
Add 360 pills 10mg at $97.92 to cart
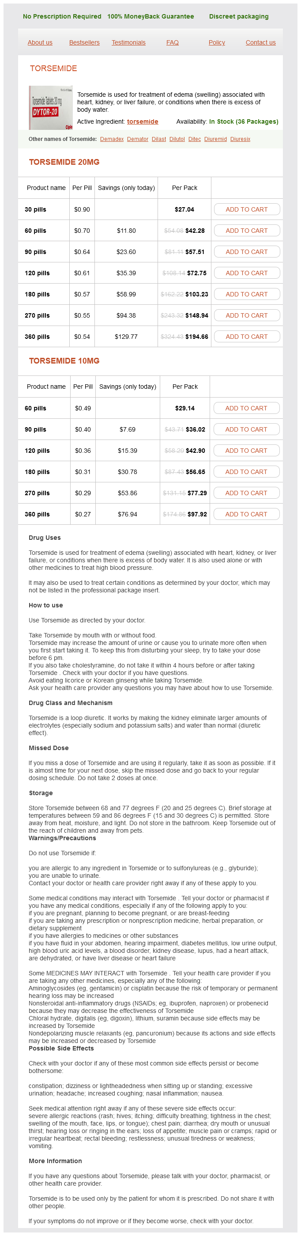click(x=246, y=514)
